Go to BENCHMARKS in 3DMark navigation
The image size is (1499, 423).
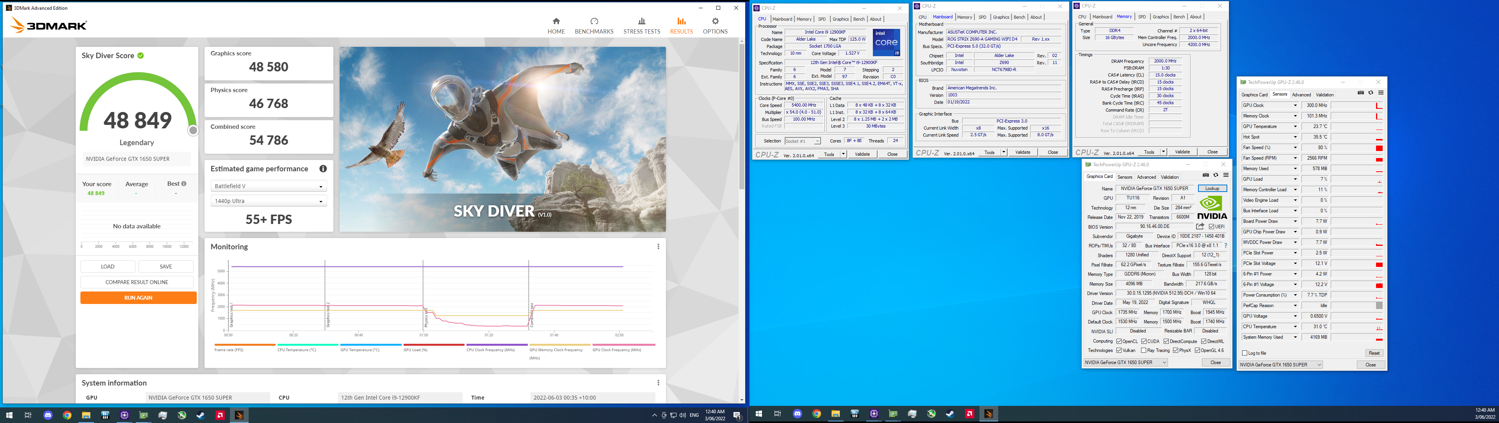pyautogui.click(x=594, y=26)
